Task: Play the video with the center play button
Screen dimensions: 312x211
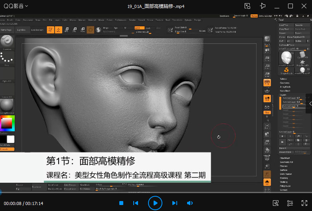Action: click(x=155, y=203)
